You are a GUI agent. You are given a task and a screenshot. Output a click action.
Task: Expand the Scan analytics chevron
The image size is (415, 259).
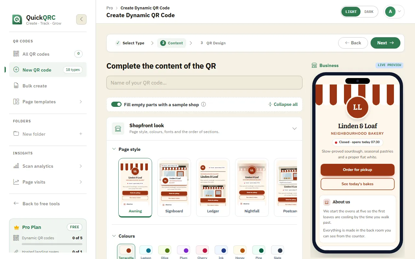point(81,166)
